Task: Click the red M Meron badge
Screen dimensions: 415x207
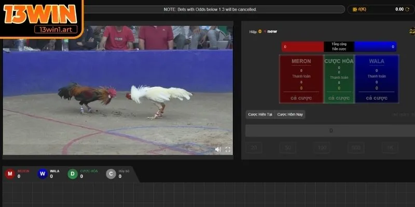Action: pos(9,174)
